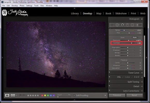Switch to the Slideshow module

click(121, 13)
